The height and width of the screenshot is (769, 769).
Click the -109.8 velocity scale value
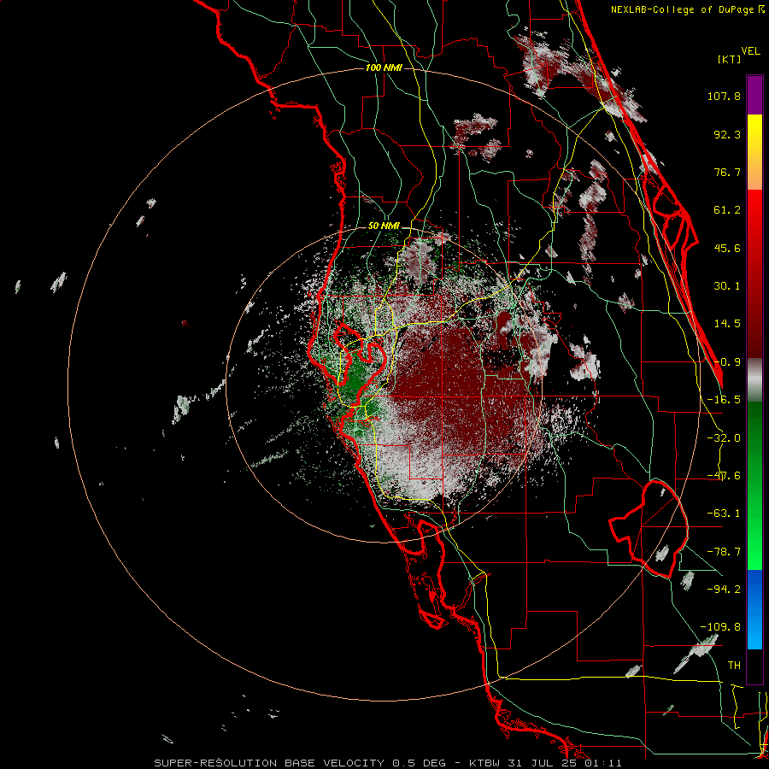(x=720, y=627)
